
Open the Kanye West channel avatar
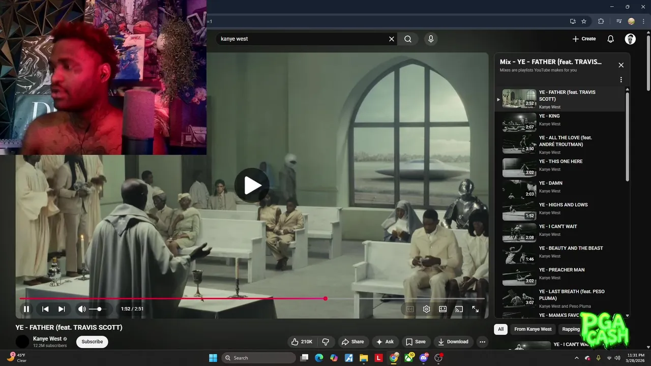[x=22, y=342]
